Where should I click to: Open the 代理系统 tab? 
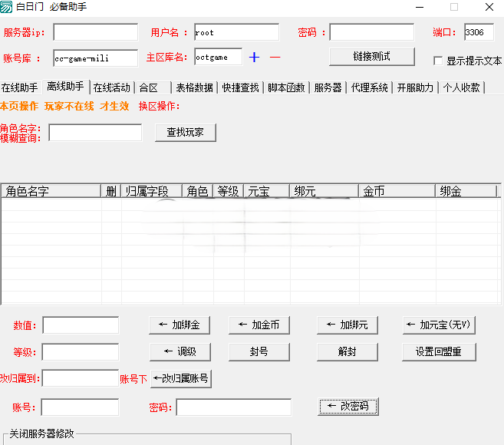click(x=369, y=87)
